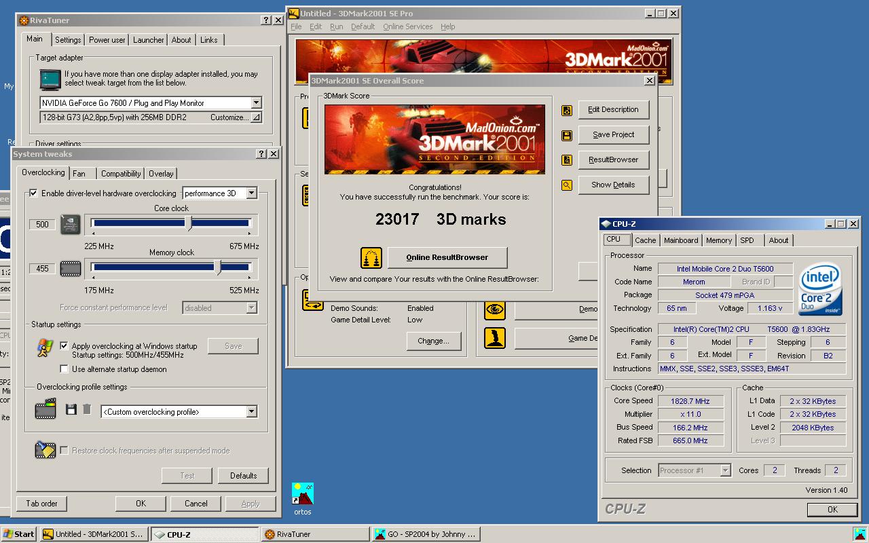
Task: Click the Windows startup running man icon
Action: click(45, 348)
